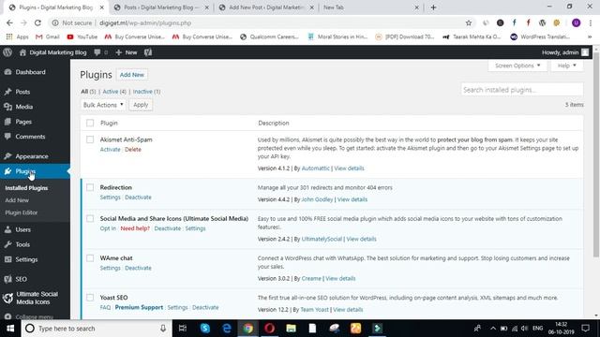Viewport: 600px width, 337px height.
Task: Launch Opera from taskbar
Action: tap(269, 329)
